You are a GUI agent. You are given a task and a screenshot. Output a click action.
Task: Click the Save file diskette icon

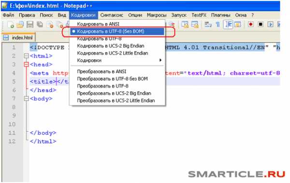coord(30,25)
